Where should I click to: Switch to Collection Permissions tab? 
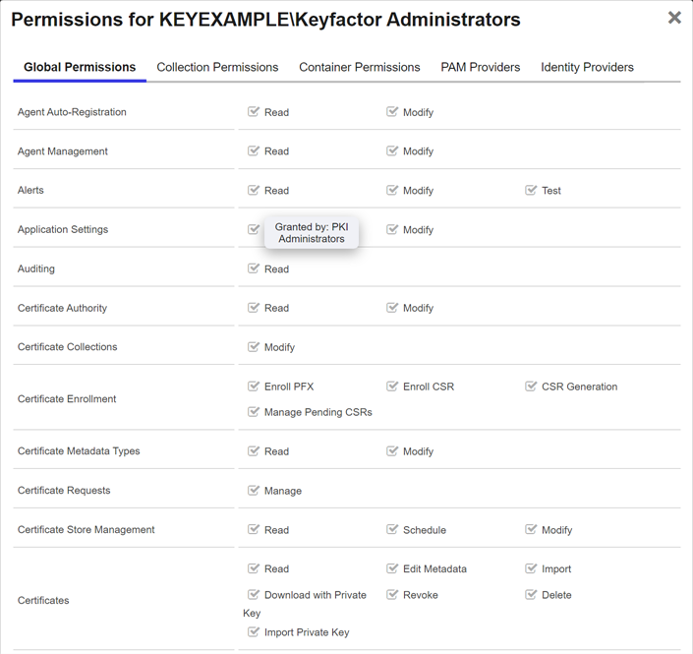(217, 68)
